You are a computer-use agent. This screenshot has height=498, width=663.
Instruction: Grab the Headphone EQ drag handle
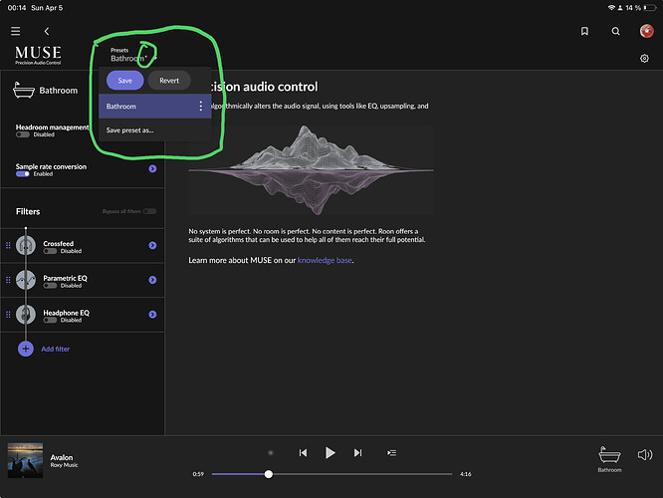point(8,315)
